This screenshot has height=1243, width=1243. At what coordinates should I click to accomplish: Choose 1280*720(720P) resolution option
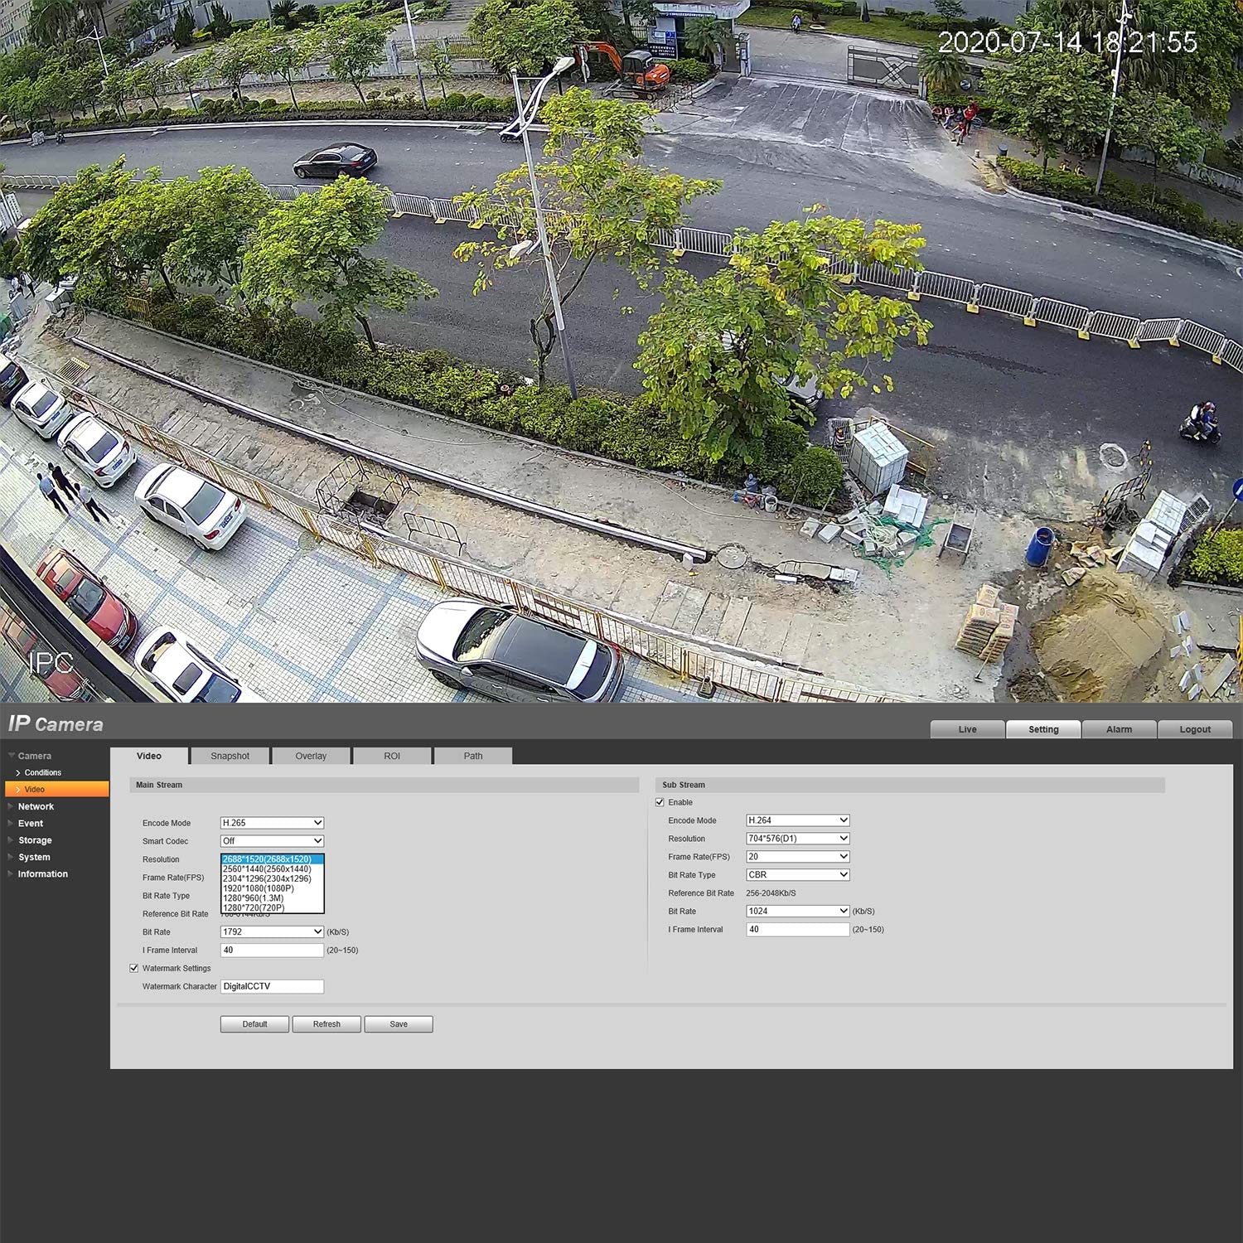pos(272,908)
